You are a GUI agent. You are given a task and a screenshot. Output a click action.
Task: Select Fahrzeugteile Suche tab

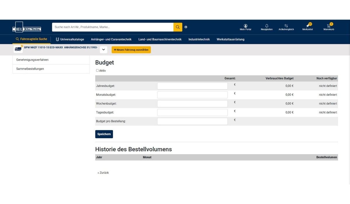pyautogui.click(x=32, y=39)
